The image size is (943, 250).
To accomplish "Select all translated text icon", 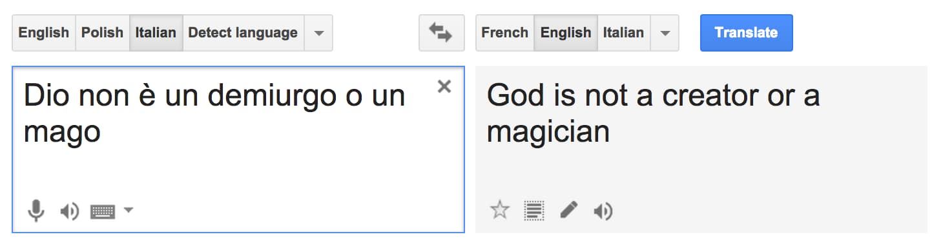I will 534,210.
